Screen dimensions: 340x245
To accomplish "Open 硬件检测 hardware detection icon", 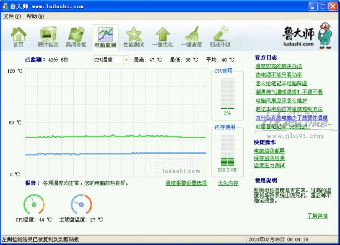I will 48,34.
